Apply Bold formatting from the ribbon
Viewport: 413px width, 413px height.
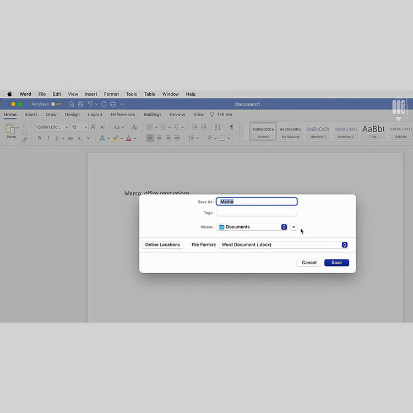tap(39, 138)
